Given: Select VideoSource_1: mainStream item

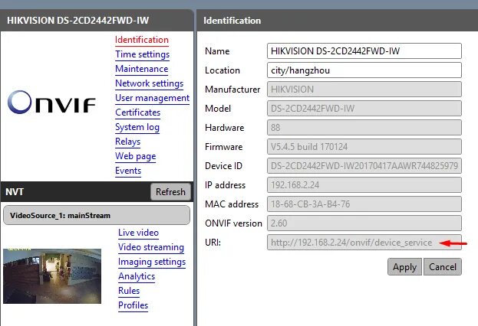Looking at the screenshot, I should (x=97, y=215).
